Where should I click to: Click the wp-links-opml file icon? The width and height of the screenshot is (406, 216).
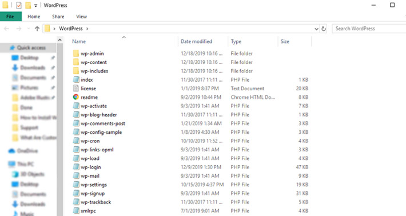(76, 150)
